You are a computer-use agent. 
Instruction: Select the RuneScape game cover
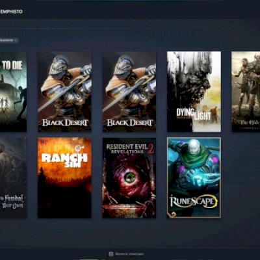pyautogui.click(x=194, y=177)
